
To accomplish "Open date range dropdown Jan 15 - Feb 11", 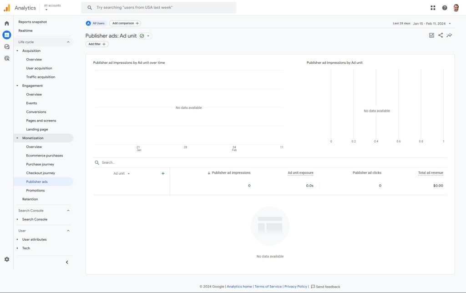I will point(431,24).
